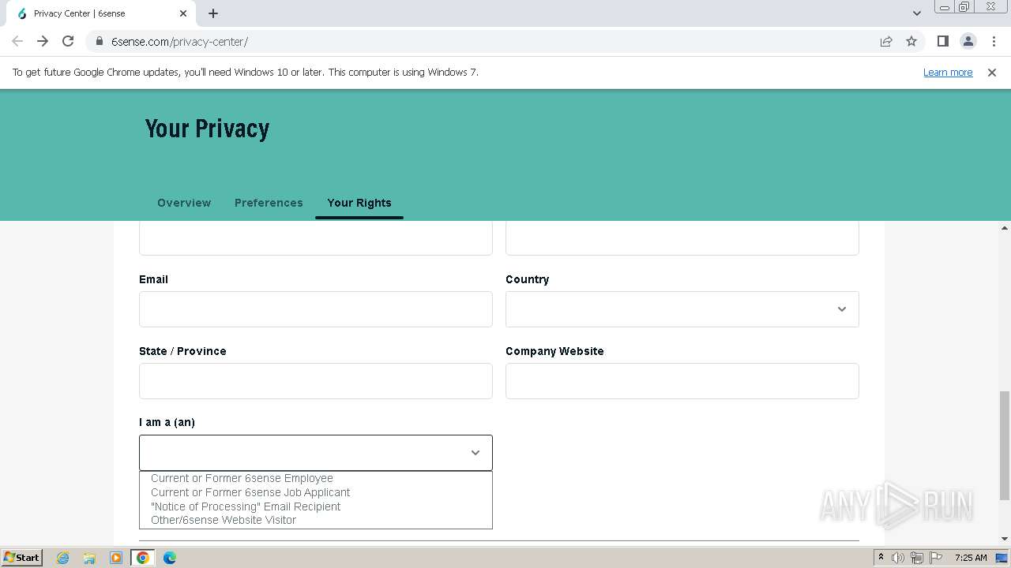Switch to the Overview tab
Image resolution: width=1011 pixels, height=568 pixels.
[184, 203]
